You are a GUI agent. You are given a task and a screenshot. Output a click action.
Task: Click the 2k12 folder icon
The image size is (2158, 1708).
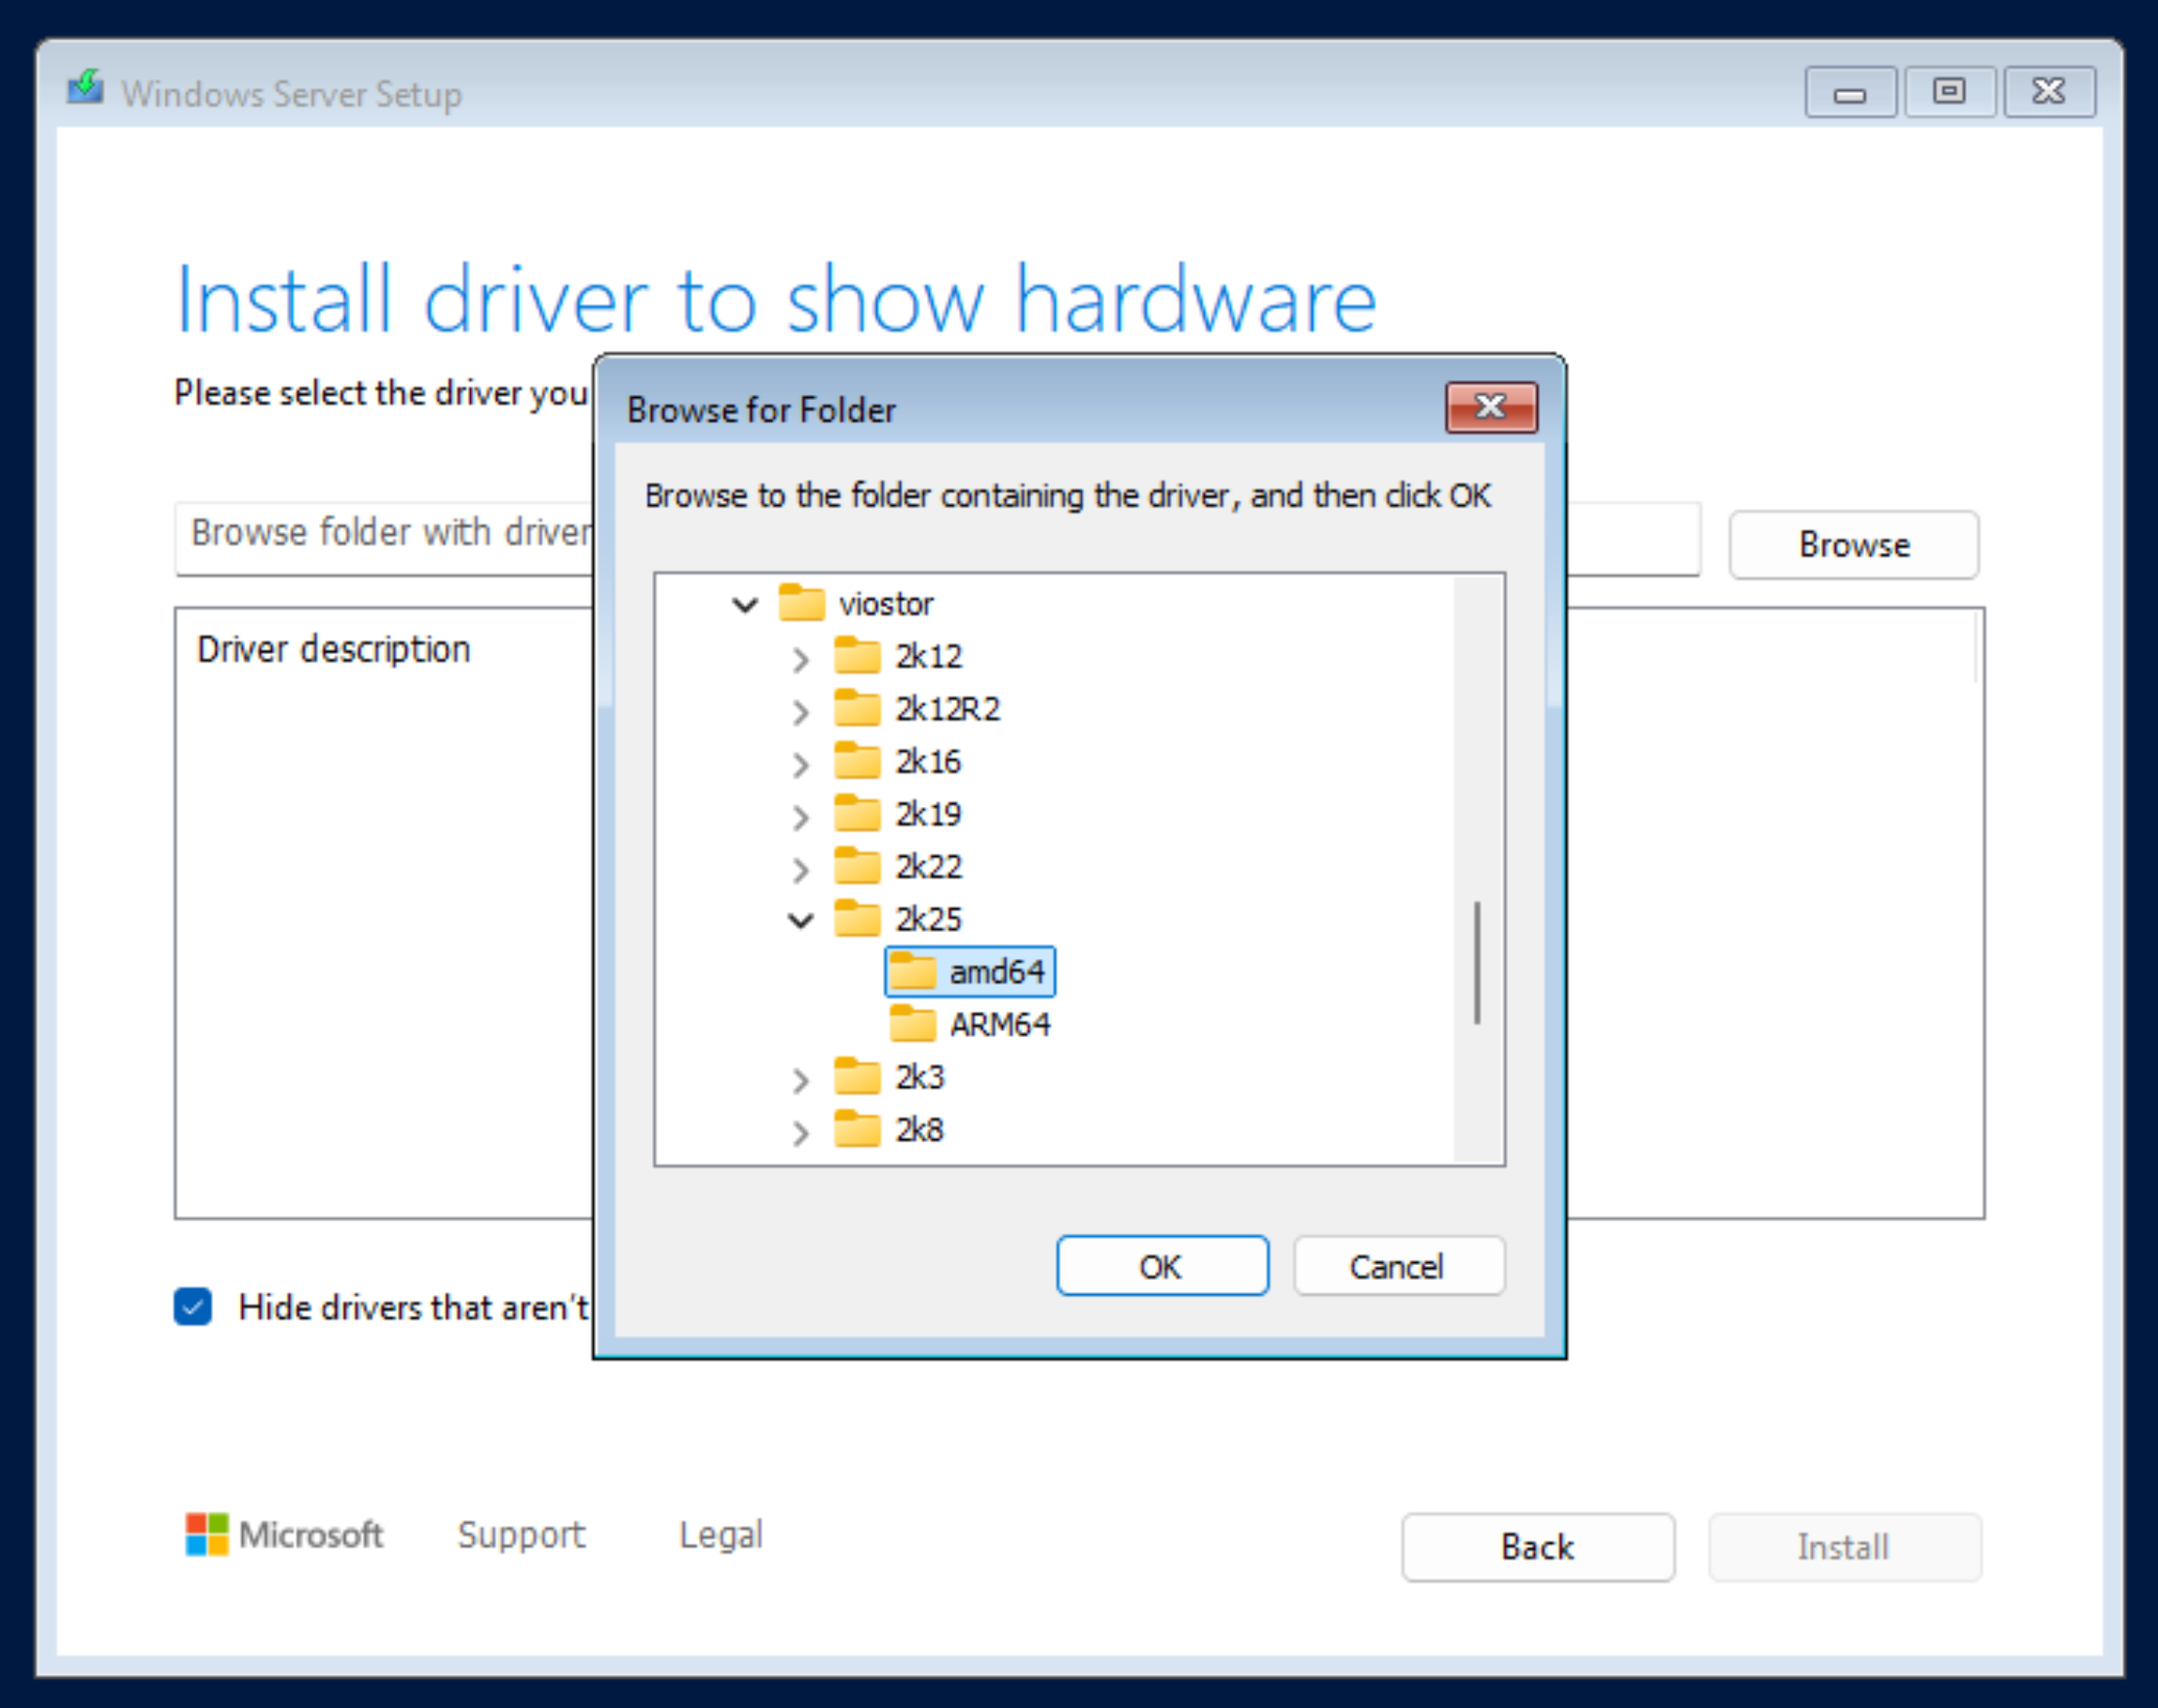[x=857, y=656]
